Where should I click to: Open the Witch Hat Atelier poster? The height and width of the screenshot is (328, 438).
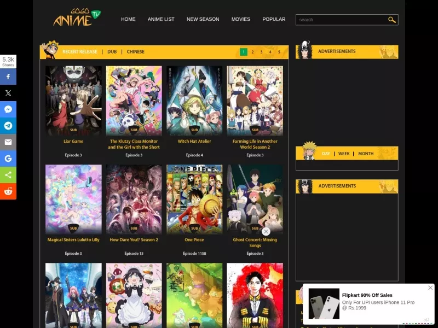click(x=194, y=101)
